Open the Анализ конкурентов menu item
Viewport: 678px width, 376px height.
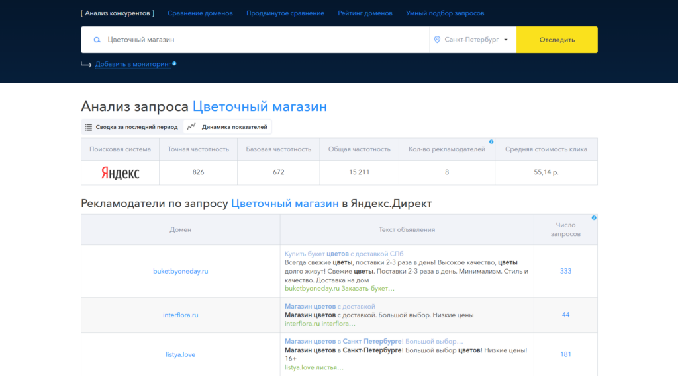tap(117, 13)
